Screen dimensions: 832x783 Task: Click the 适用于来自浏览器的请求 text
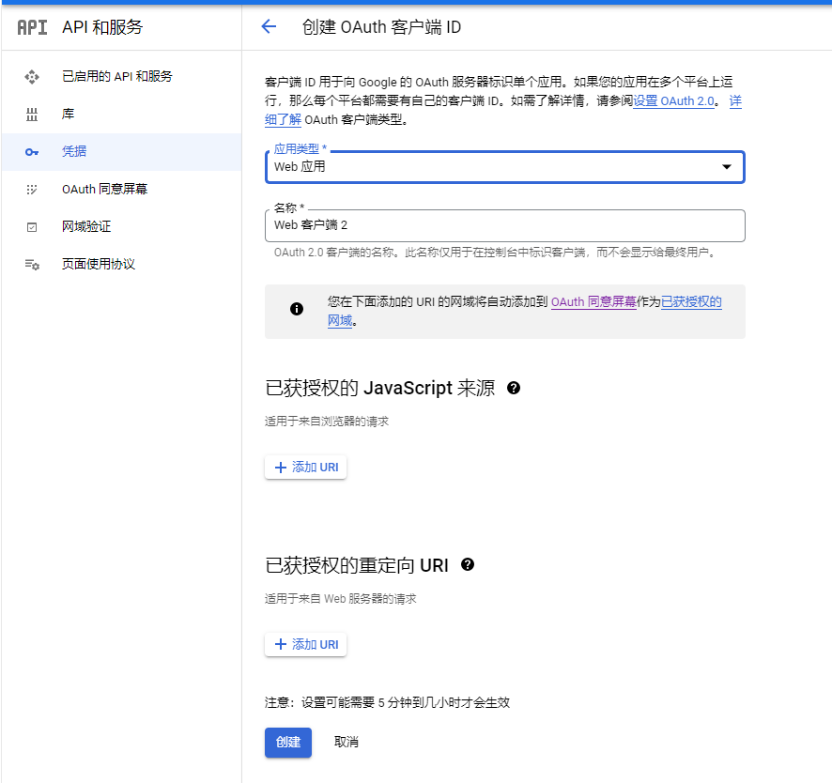click(327, 422)
